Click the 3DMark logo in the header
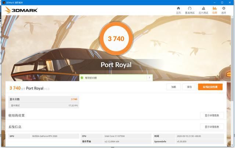Screen dimensions: 235x148 pyautogui.click(x=21, y=10)
